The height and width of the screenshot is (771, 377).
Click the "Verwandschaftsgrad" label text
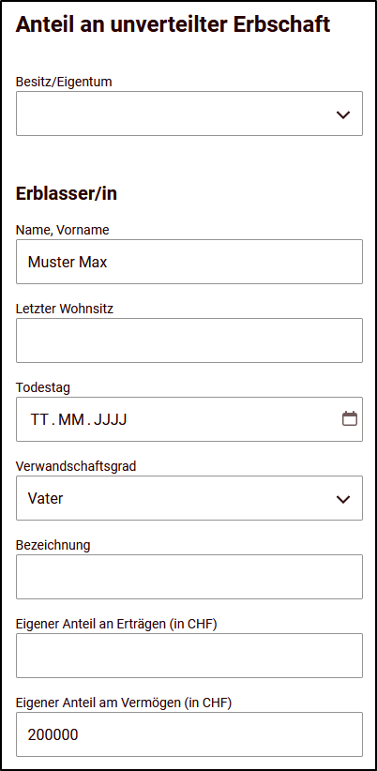(x=76, y=466)
